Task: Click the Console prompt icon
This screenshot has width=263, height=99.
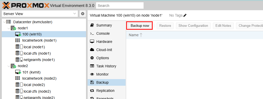Action: 92,33
